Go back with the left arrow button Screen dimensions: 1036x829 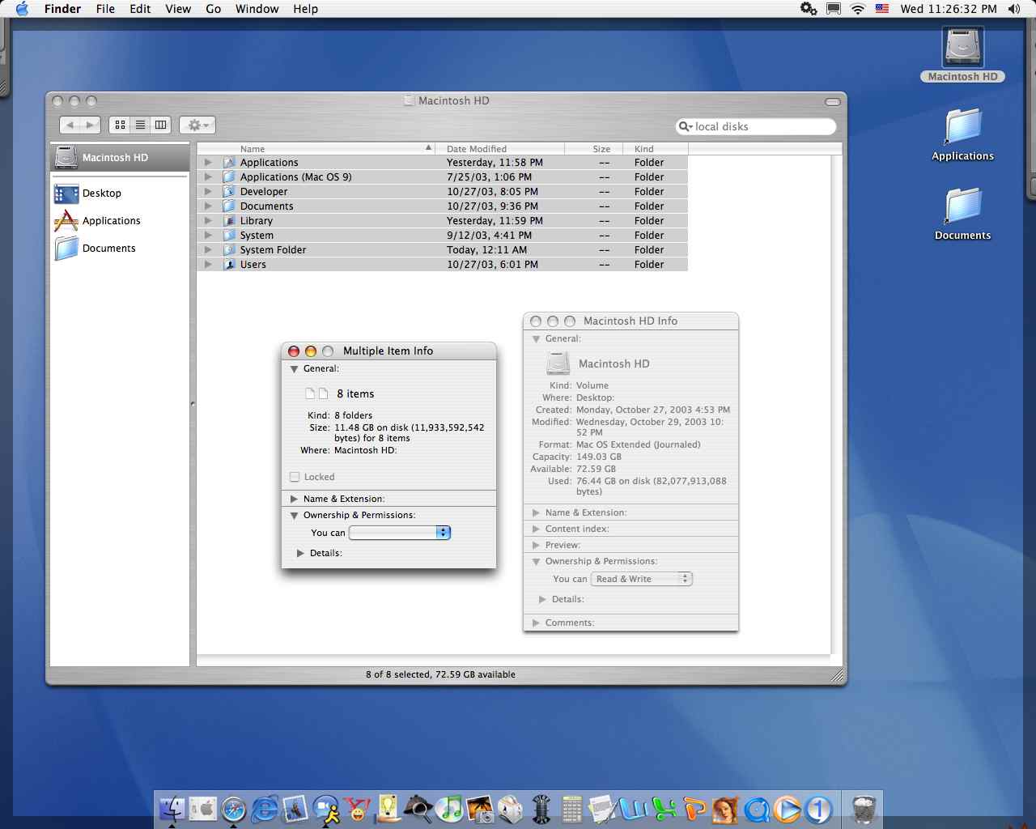[70, 125]
